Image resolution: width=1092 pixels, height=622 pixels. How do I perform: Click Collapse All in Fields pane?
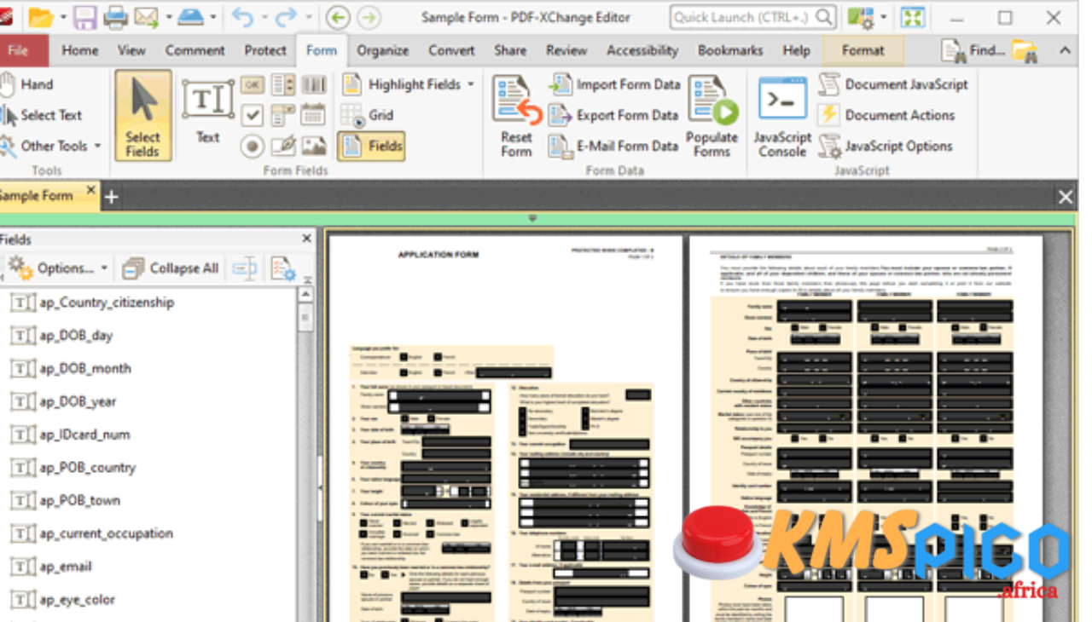[x=171, y=268]
